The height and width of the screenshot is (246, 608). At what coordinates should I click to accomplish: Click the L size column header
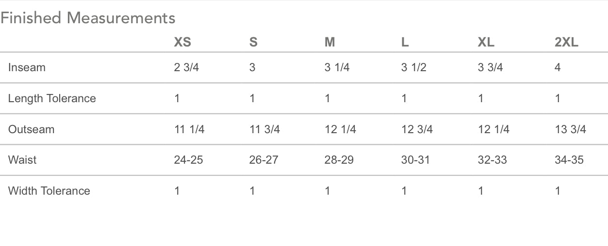point(405,43)
